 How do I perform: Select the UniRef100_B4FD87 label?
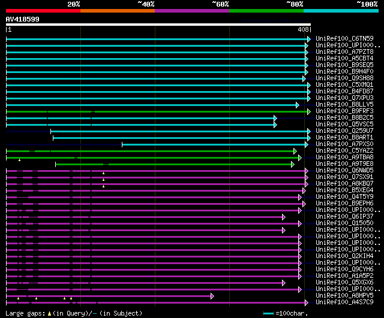(x=344, y=92)
